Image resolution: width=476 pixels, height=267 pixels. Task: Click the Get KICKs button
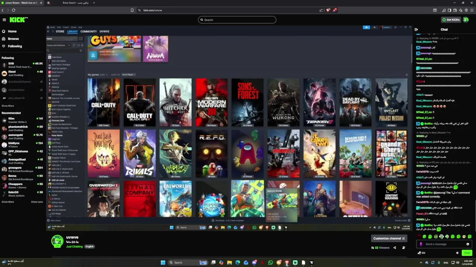click(451, 20)
